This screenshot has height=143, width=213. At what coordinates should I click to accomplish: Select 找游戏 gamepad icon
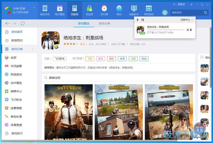point(74,9)
